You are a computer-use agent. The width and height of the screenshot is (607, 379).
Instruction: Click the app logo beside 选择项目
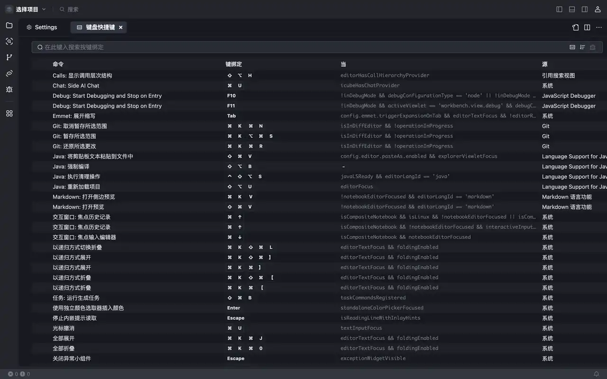coord(9,9)
